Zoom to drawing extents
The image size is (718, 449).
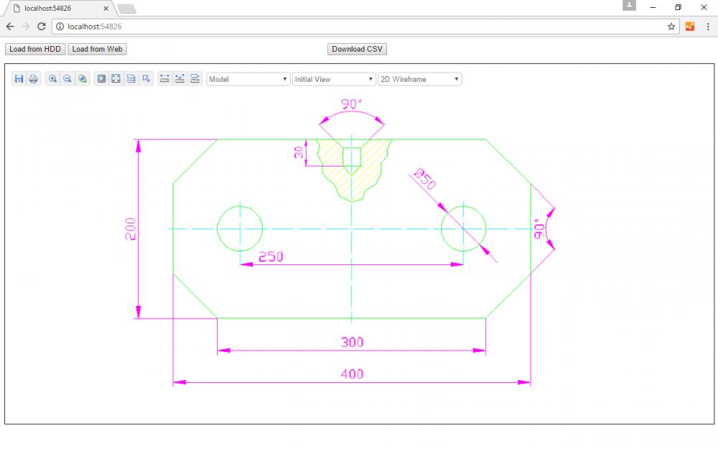[116, 79]
